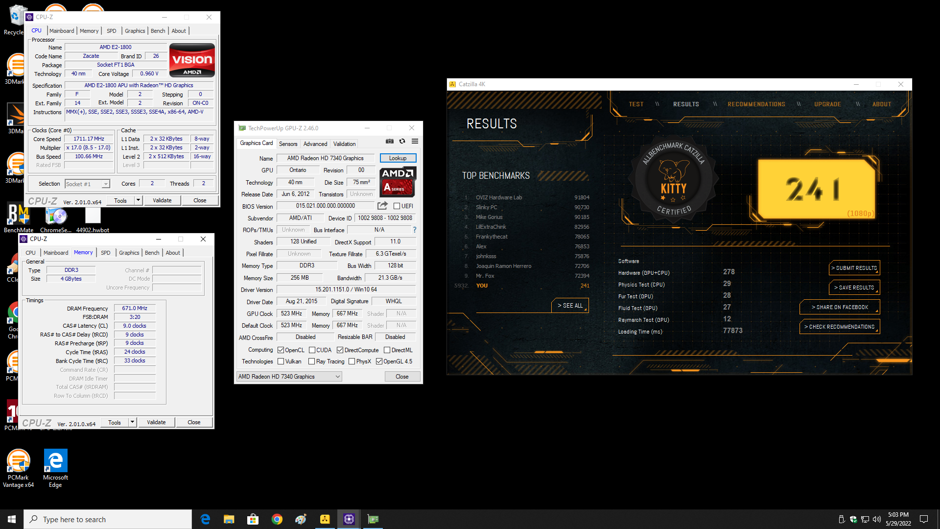
Task: Toggle the Ray Tracing checkbox
Action: tap(311, 361)
